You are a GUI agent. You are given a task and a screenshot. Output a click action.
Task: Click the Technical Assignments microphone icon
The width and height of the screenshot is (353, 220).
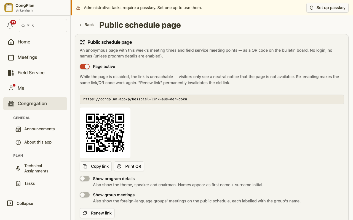click(18, 168)
